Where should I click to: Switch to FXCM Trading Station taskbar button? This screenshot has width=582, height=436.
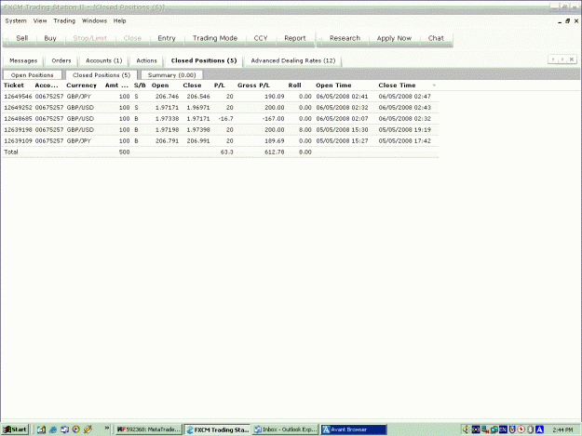pyautogui.click(x=218, y=429)
